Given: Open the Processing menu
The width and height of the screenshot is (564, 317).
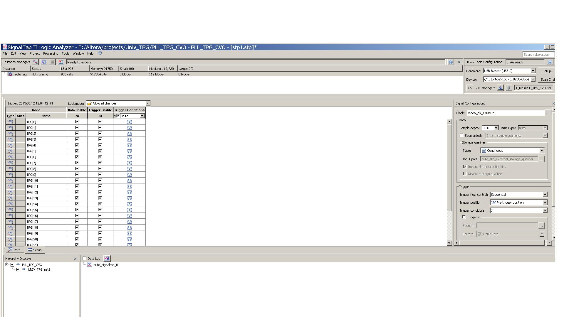Looking at the screenshot, I should pos(51,53).
